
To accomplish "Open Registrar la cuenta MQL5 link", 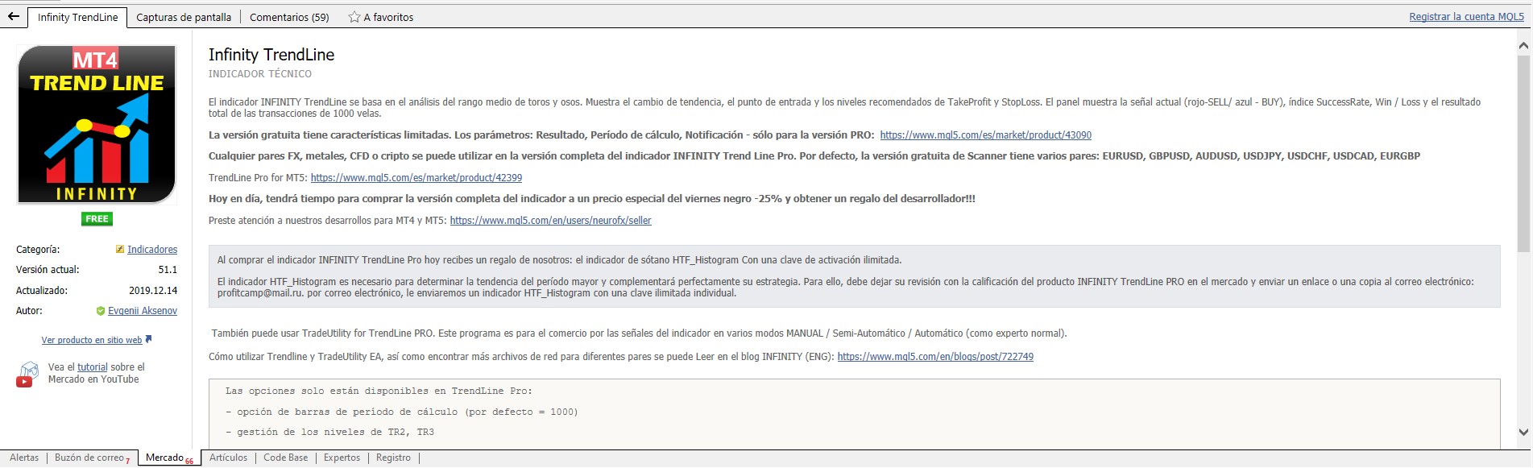I will coord(1466,17).
